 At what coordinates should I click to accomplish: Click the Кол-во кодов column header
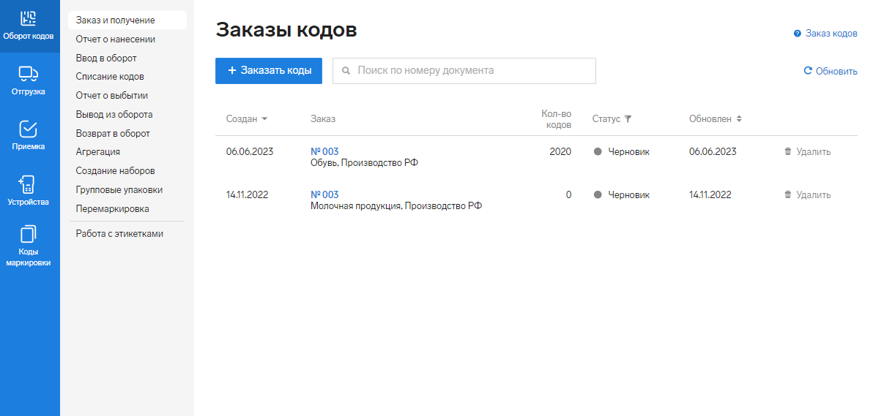pos(557,118)
